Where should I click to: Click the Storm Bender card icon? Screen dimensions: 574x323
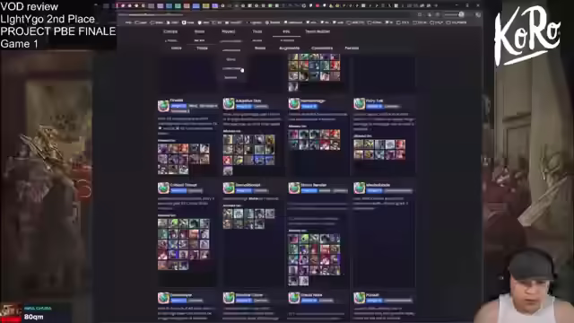tap(294, 188)
